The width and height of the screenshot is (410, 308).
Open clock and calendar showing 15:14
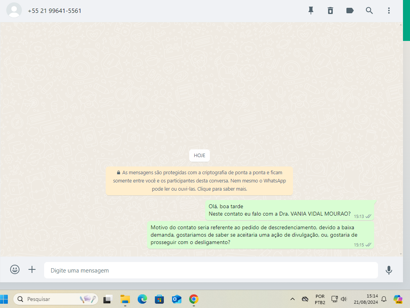pos(366,299)
